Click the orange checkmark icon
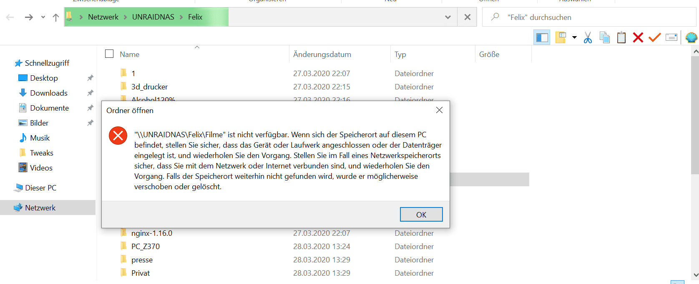Viewport: 699px width, 284px height. [x=655, y=37]
